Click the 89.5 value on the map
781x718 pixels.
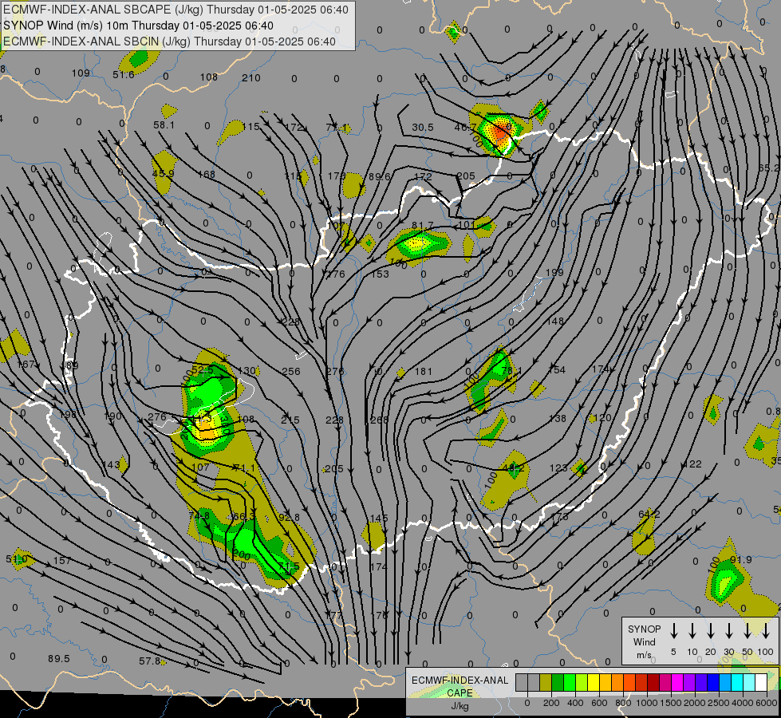[59, 658]
